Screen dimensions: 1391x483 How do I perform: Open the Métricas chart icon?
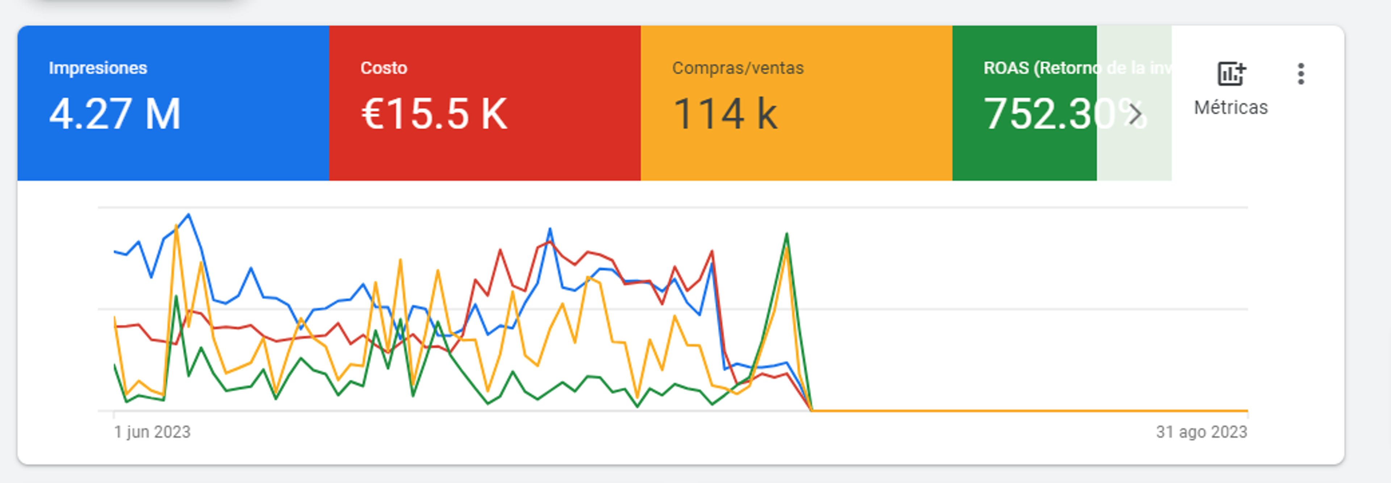[1231, 74]
